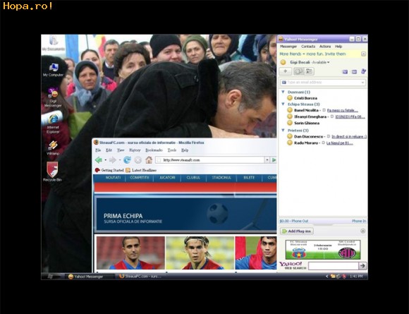Go to Firefox Home page icon

[x=149, y=159]
